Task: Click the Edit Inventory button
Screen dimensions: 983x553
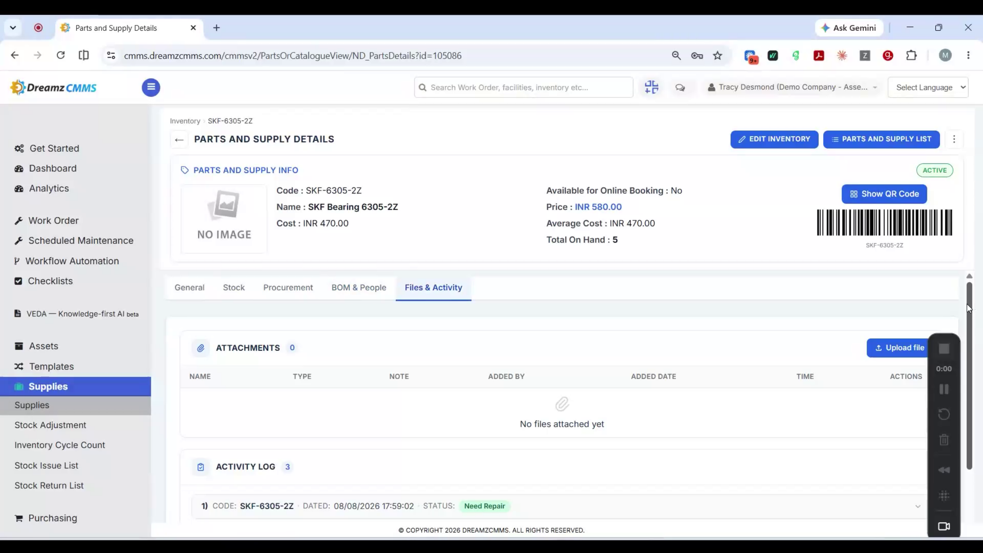Action: [774, 139]
